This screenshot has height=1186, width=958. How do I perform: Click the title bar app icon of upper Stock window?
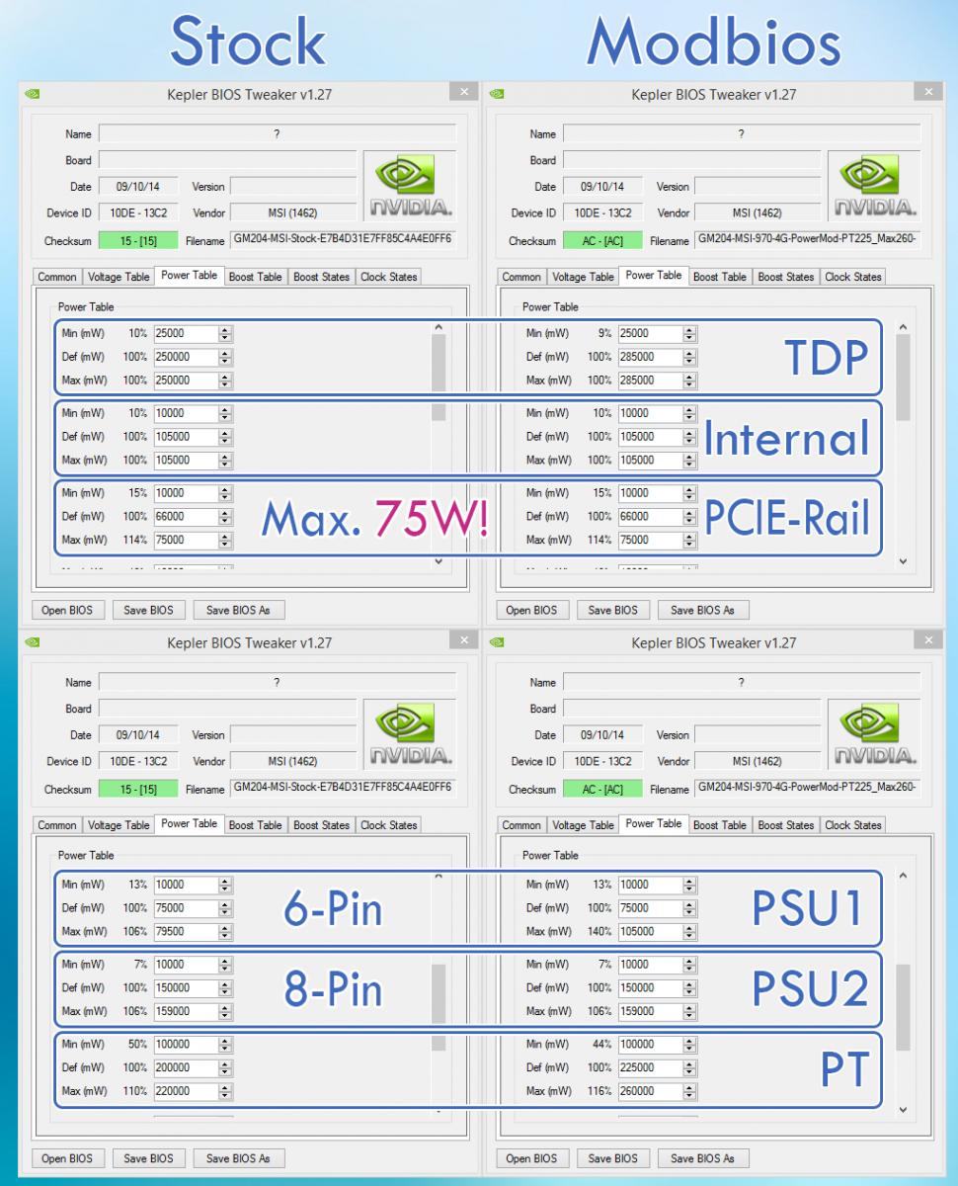pos(33,95)
